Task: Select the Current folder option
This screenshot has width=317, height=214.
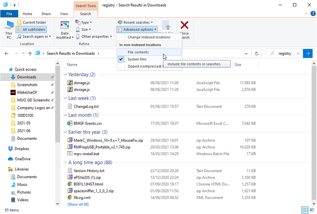Action: click(x=32, y=22)
